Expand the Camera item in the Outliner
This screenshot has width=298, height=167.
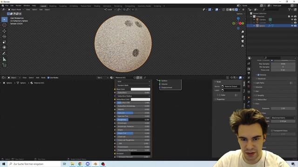point(254,19)
